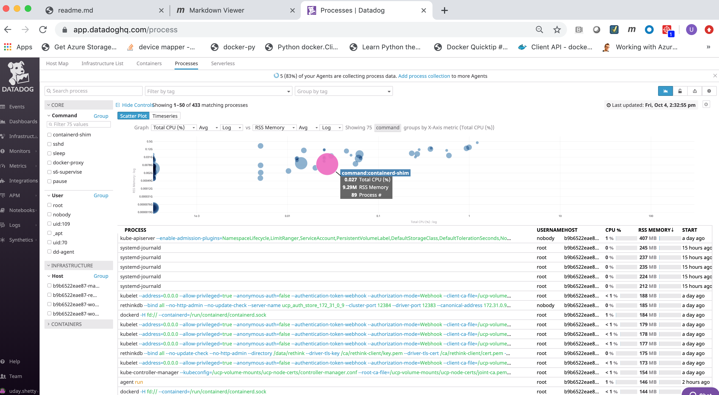Open Monitors in the sidebar
The height and width of the screenshot is (395, 719).
[x=19, y=151]
